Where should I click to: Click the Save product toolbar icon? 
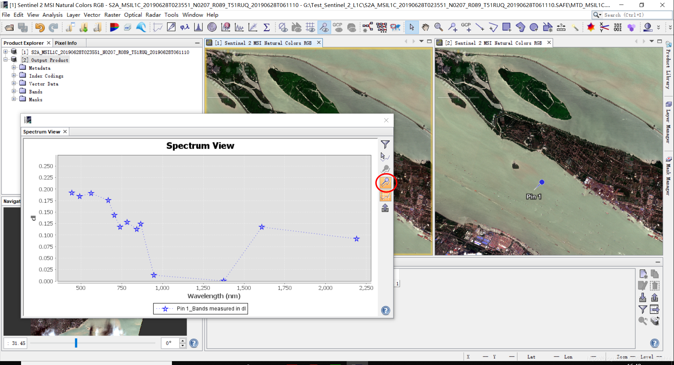coord(23,27)
